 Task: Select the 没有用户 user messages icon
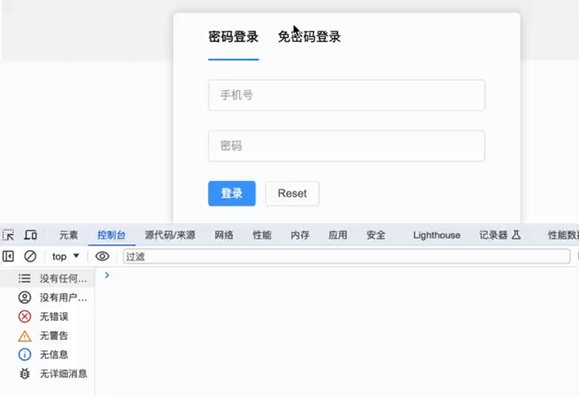(25, 298)
